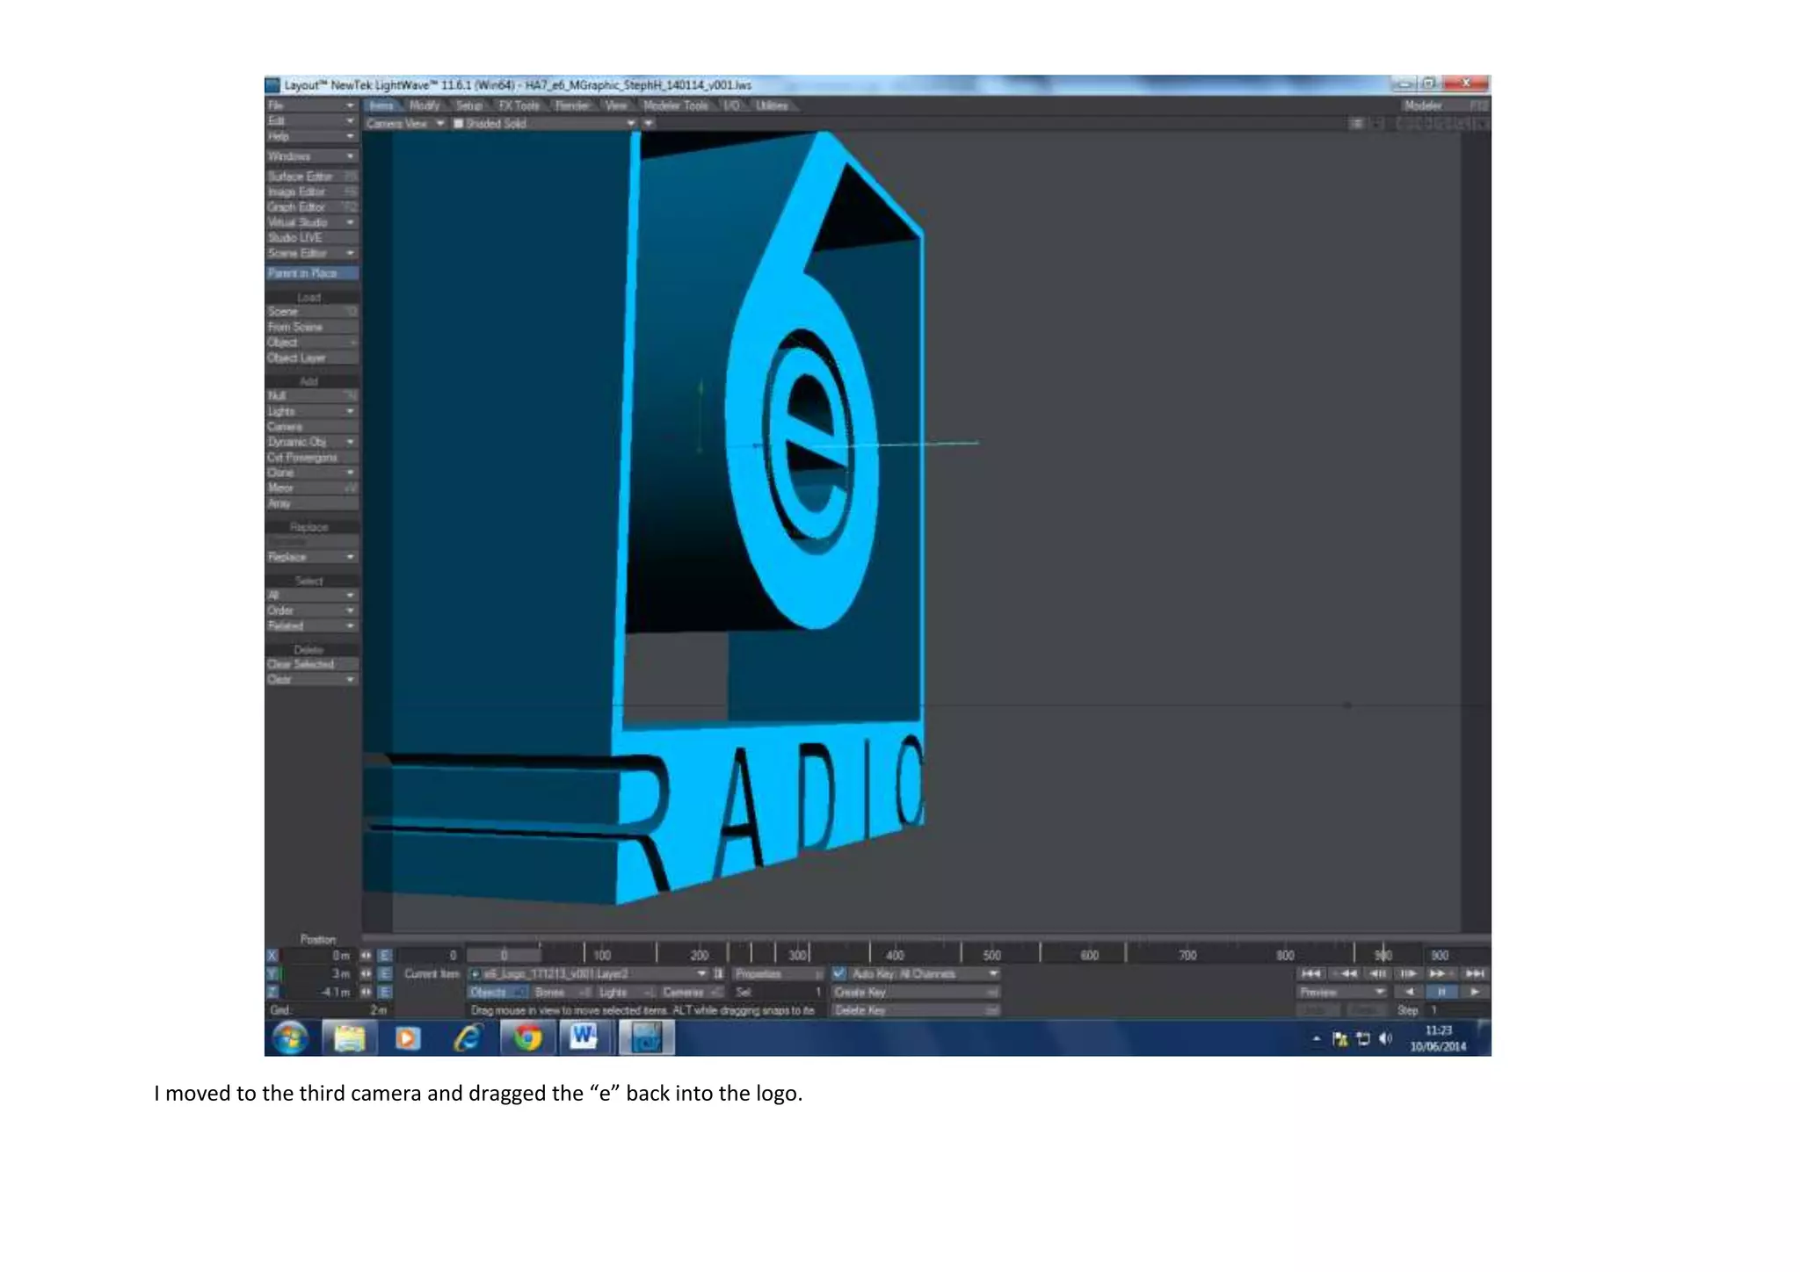Open the Items tab

(x=382, y=105)
